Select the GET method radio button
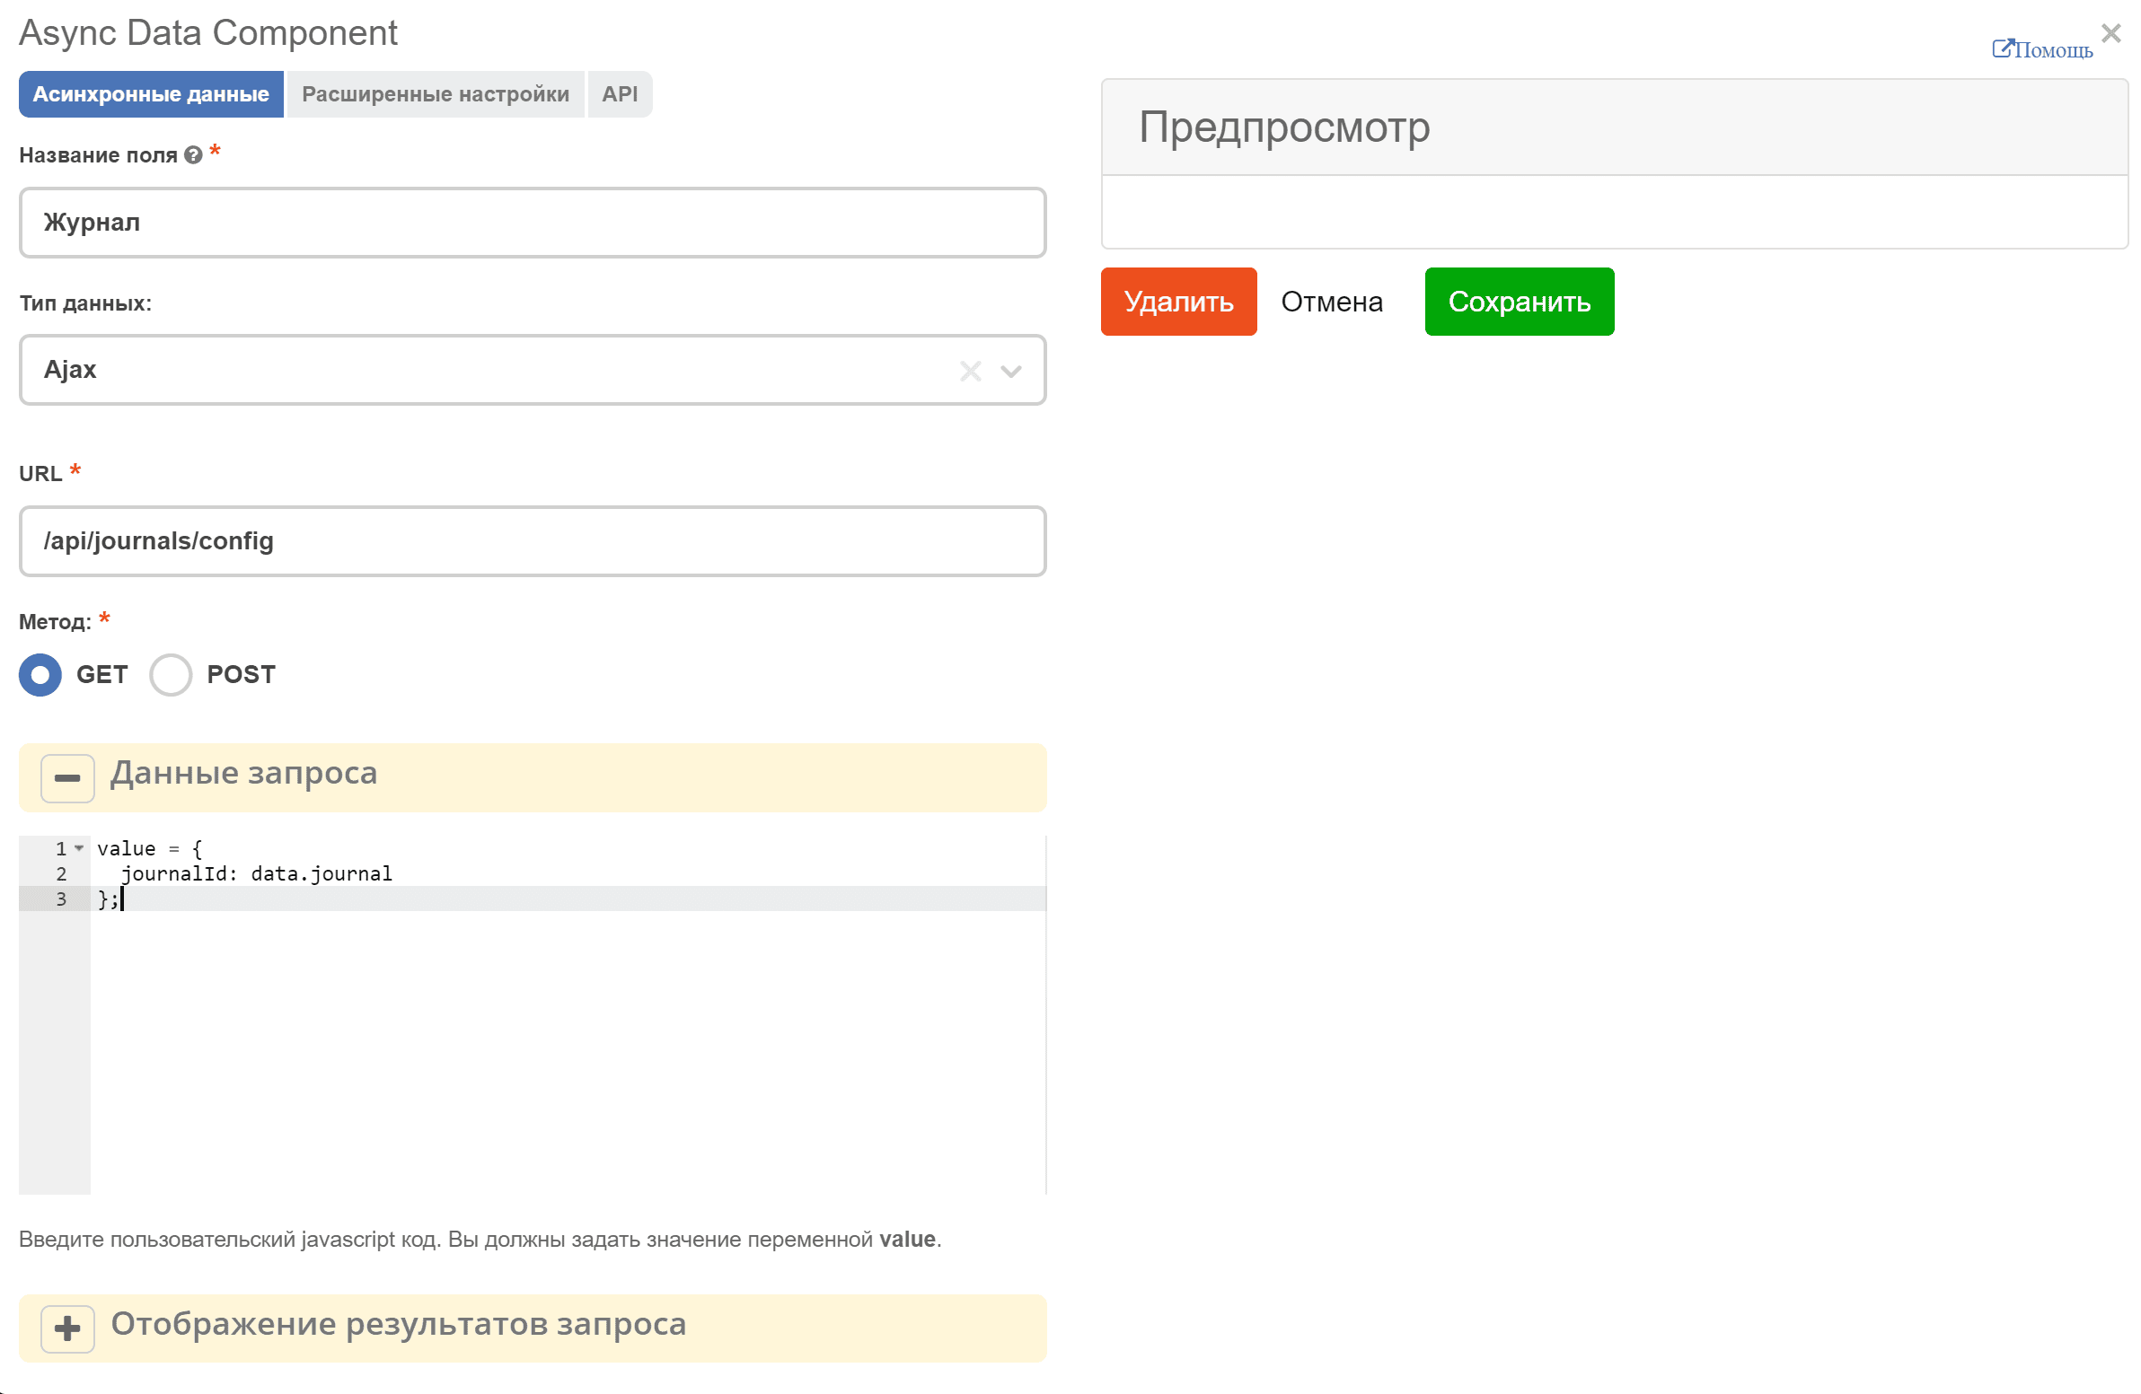Screen dimensions: 2141x1394 pos(40,674)
